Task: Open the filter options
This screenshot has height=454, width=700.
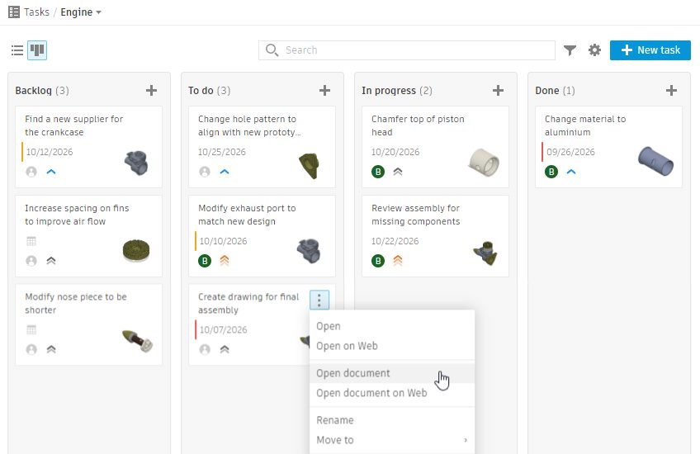Action: click(x=570, y=50)
